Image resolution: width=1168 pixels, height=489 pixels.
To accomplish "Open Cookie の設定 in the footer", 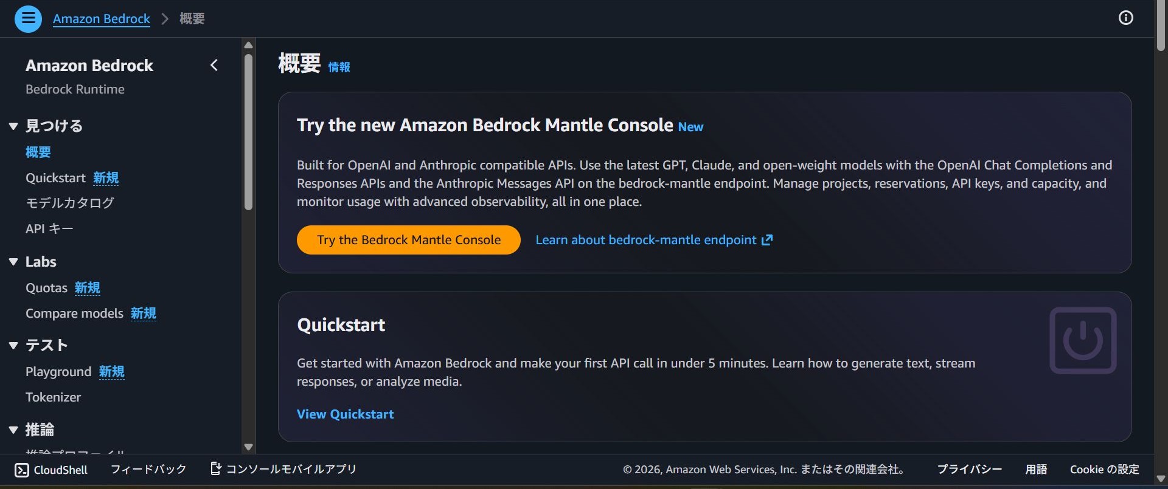I will point(1105,469).
